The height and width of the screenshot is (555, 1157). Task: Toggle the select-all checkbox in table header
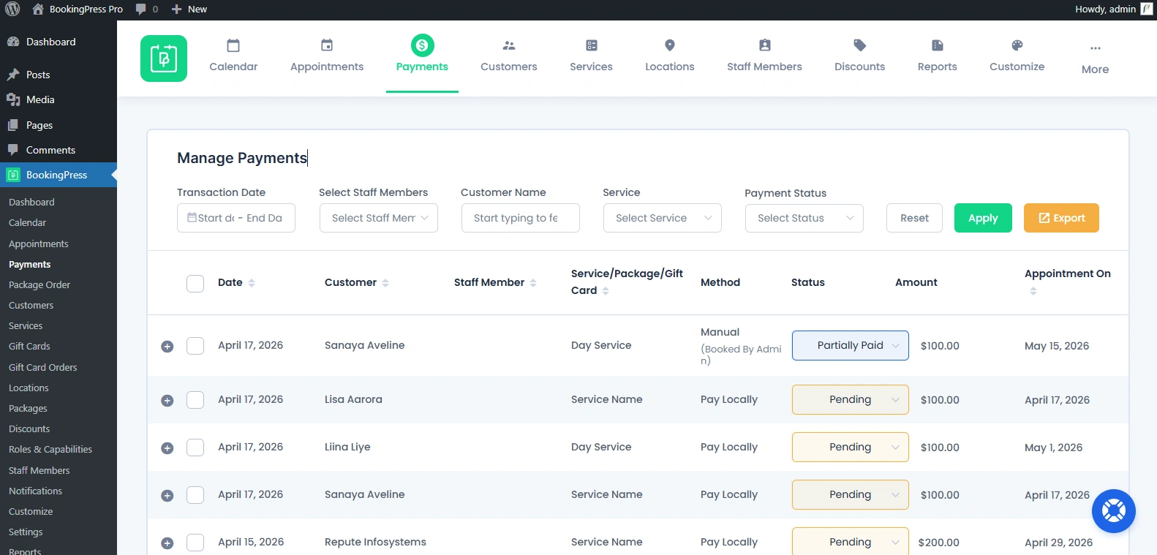tap(195, 283)
